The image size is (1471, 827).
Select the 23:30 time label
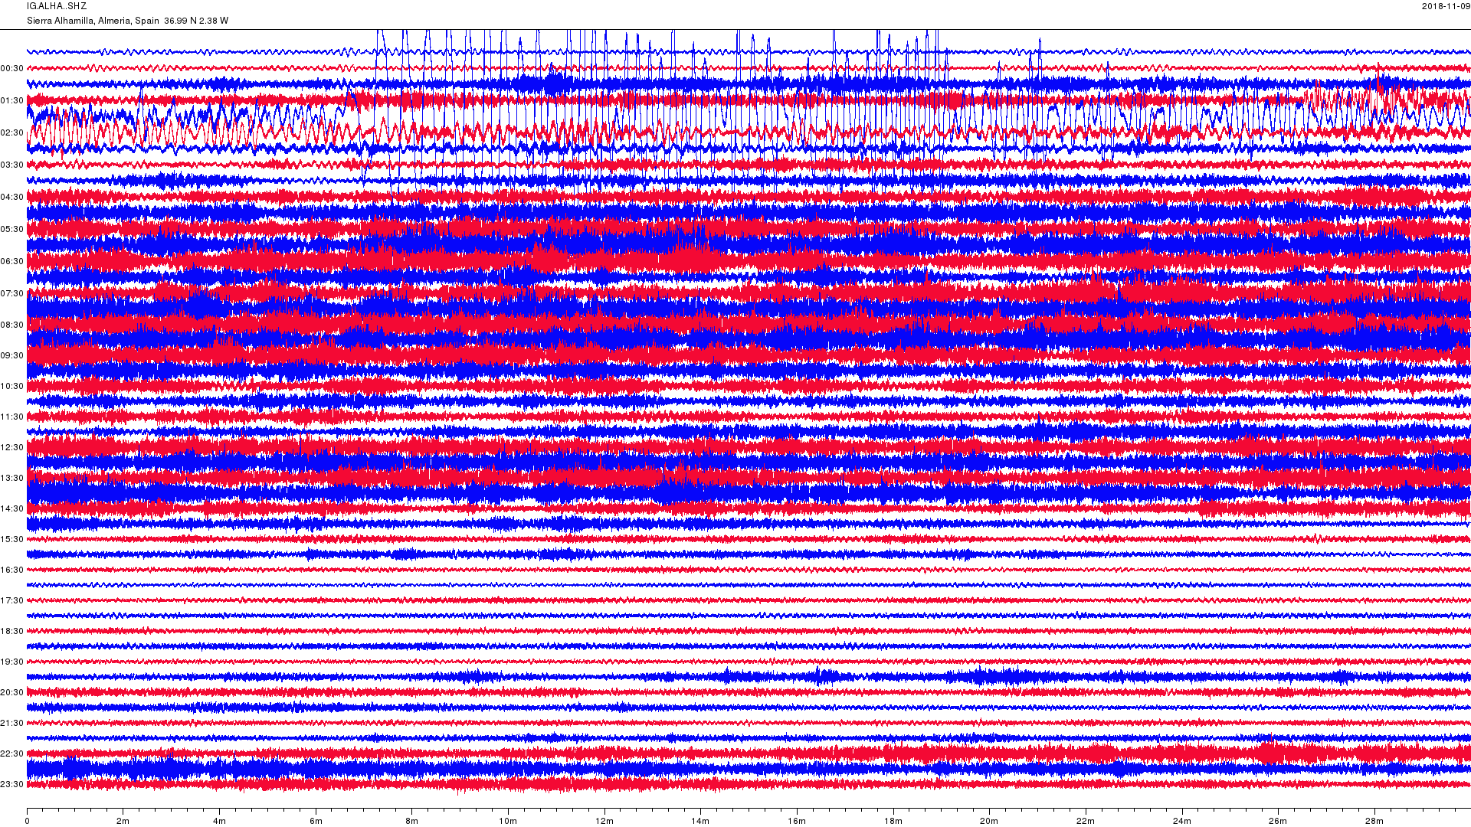pos(12,785)
